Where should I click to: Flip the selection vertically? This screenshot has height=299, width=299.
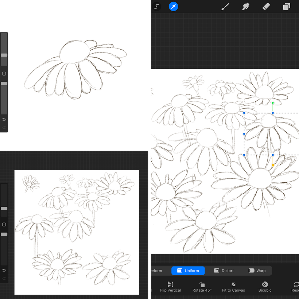[x=170, y=287]
